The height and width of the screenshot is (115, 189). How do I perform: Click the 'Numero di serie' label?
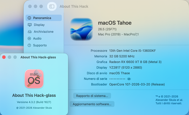click(x=95, y=79)
